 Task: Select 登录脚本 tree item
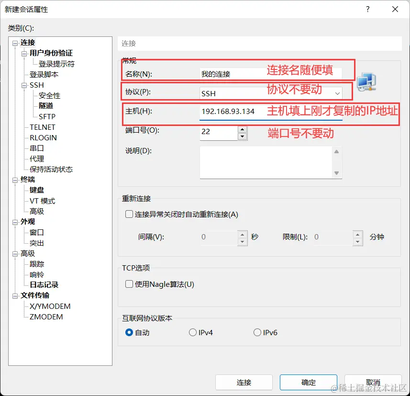[x=44, y=75]
